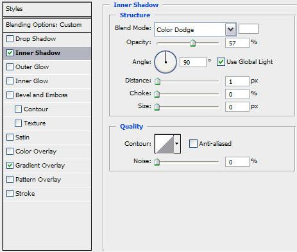
Task: Select the Styles header in list
Action: [x=47, y=9]
